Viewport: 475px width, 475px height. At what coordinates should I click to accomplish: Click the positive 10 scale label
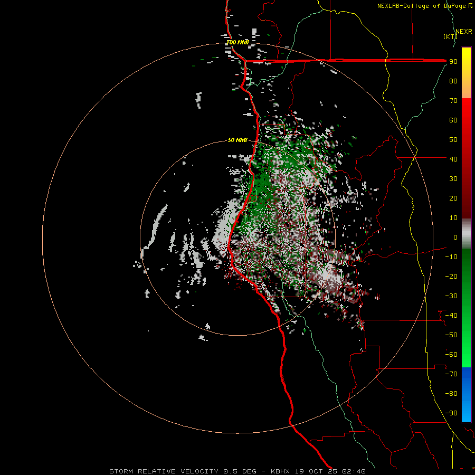click(x=453, y=218)
